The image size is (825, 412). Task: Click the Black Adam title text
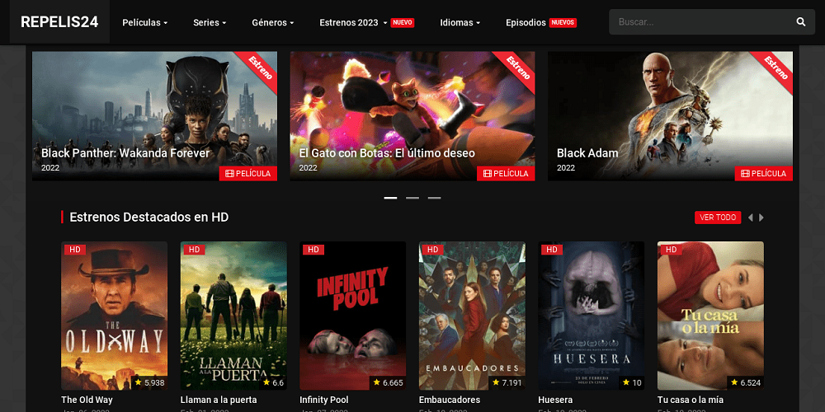pos(587,153)
